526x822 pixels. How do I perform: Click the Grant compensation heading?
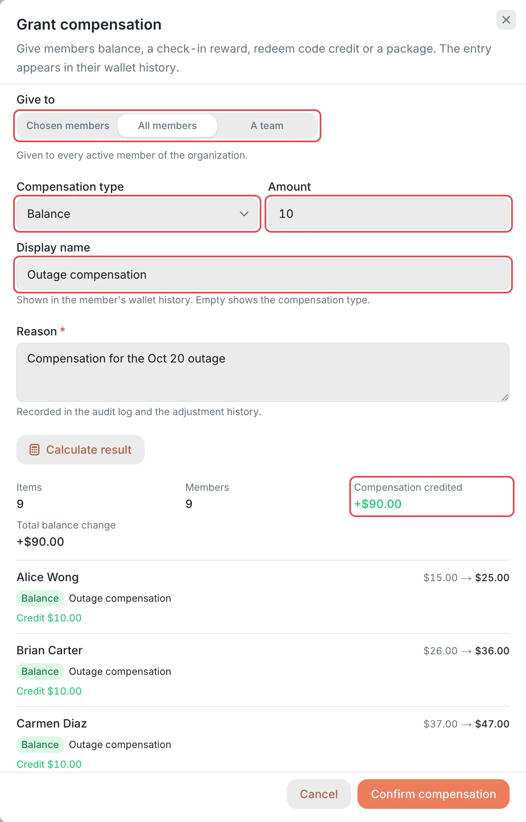pos(89,25)
